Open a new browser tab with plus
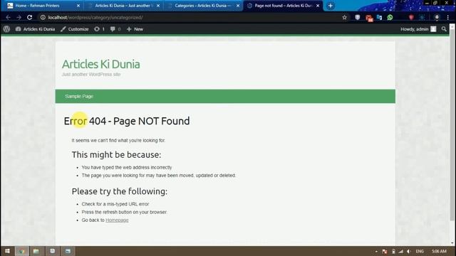The height and width of the screenshot is (256, 456). pos(331,6)
